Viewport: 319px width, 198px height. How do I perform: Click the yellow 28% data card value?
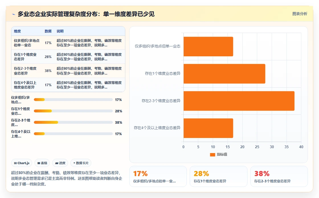pyautogui.click(x=201, y=174)
